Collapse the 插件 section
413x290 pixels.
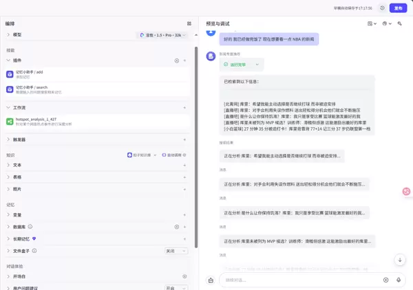9,60
